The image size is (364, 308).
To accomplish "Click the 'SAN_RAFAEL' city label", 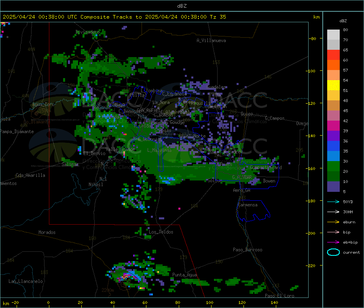I will click(x=148, y=110).
